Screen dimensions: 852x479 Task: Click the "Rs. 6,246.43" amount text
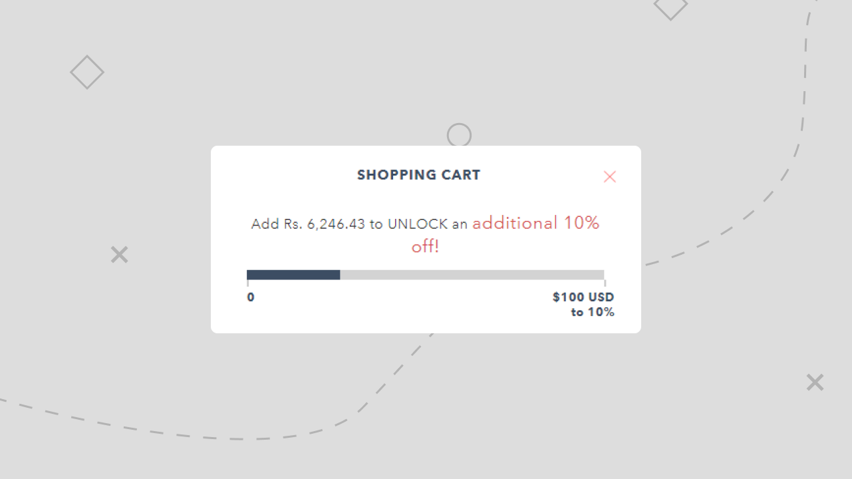(325, 224)
